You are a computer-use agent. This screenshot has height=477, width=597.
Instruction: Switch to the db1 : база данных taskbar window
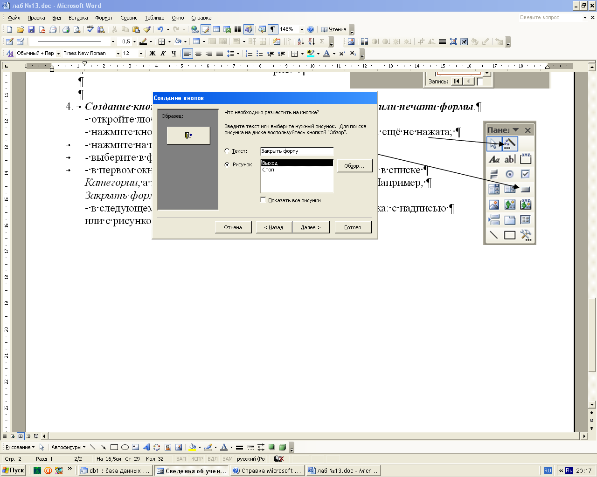pos(115,470)
